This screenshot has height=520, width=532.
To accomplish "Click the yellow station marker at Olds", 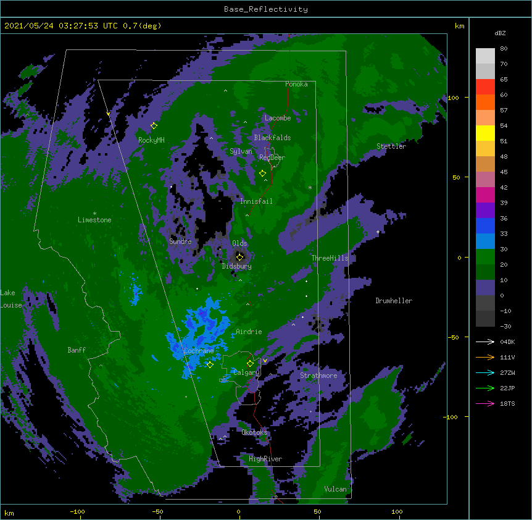I will coord(239,257).
